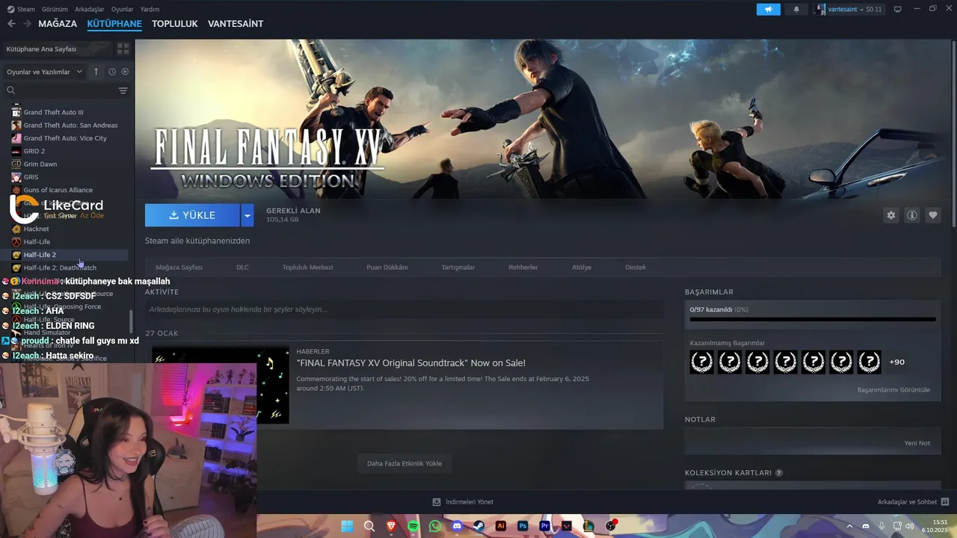Viewport: 957px width, 538px height.
Task: Open install options dropdown next to Yükle
Action: (x=247, y=215)
